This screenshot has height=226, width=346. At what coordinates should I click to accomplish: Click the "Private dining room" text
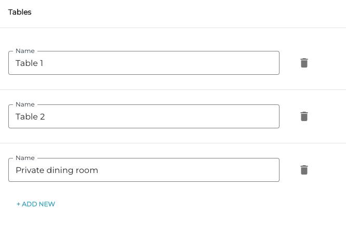click(x=57, y=170)
